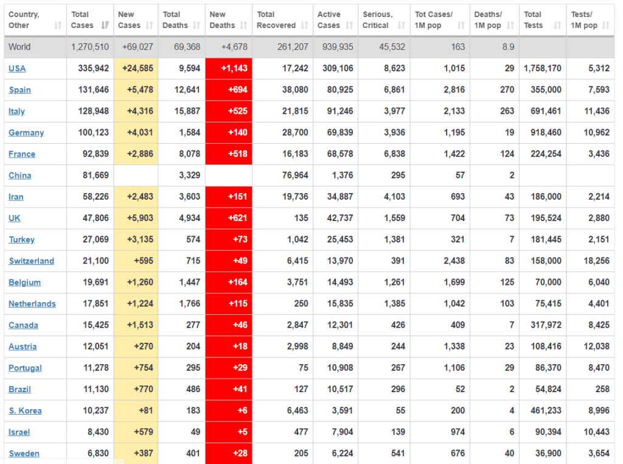The width and height of the screenshot is (623, 464).
Task: Open the UK country link
Action: (x=15, y=218)
